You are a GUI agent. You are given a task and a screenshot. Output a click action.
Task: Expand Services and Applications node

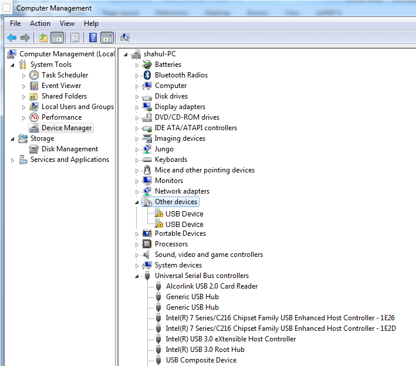coord(13,160)
